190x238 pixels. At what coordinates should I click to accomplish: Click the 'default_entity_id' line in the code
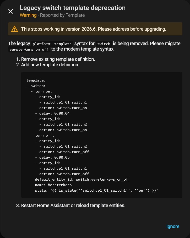[x=82, y=180]
